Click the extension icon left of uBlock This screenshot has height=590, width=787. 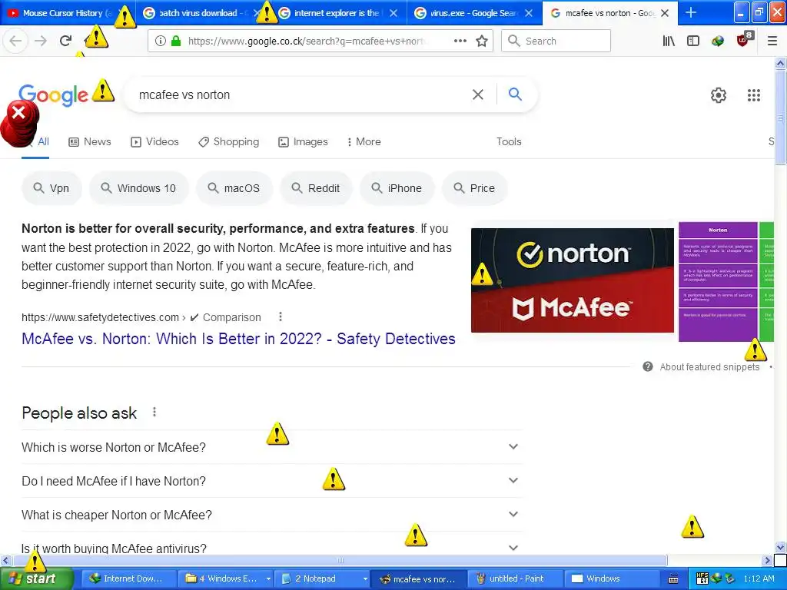(x=718, y=41)
